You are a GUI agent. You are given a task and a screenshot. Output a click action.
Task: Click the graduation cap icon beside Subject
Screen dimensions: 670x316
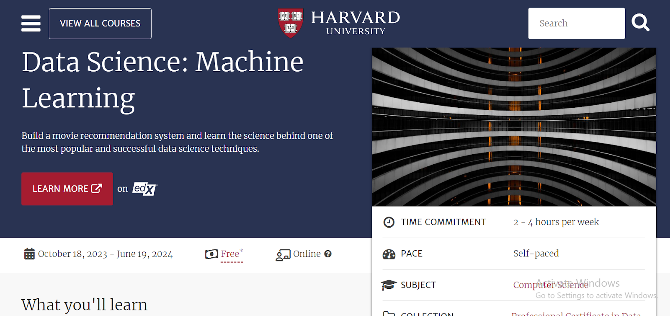coord(389,285)
